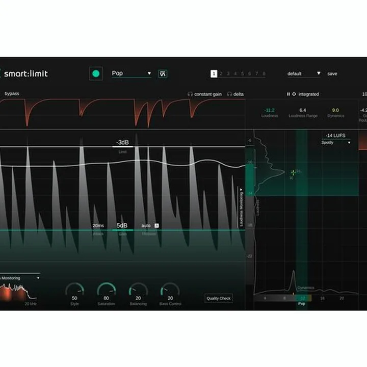Click the integrated measurement mode label
This screenshot has height=367, width=367.
pyautogui.click(x=309, y=94)
